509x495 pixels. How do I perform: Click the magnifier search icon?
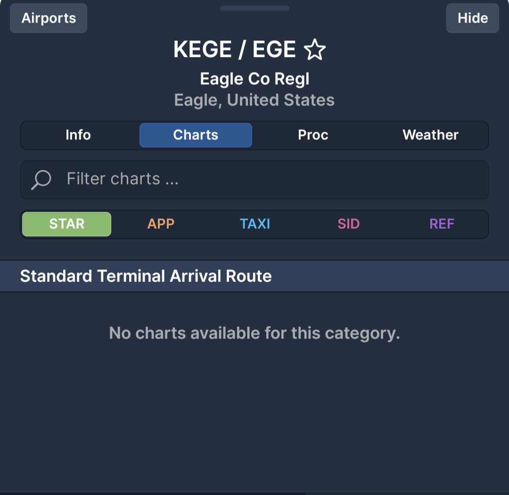pyautogui.click(x=41, y=179)
